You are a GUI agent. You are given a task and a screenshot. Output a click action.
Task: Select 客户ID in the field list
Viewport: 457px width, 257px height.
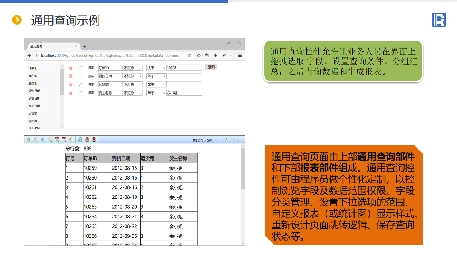33,76
